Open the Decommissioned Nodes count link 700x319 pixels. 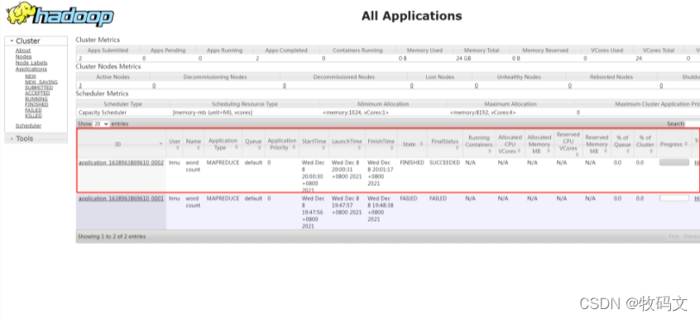click(284, 85)
